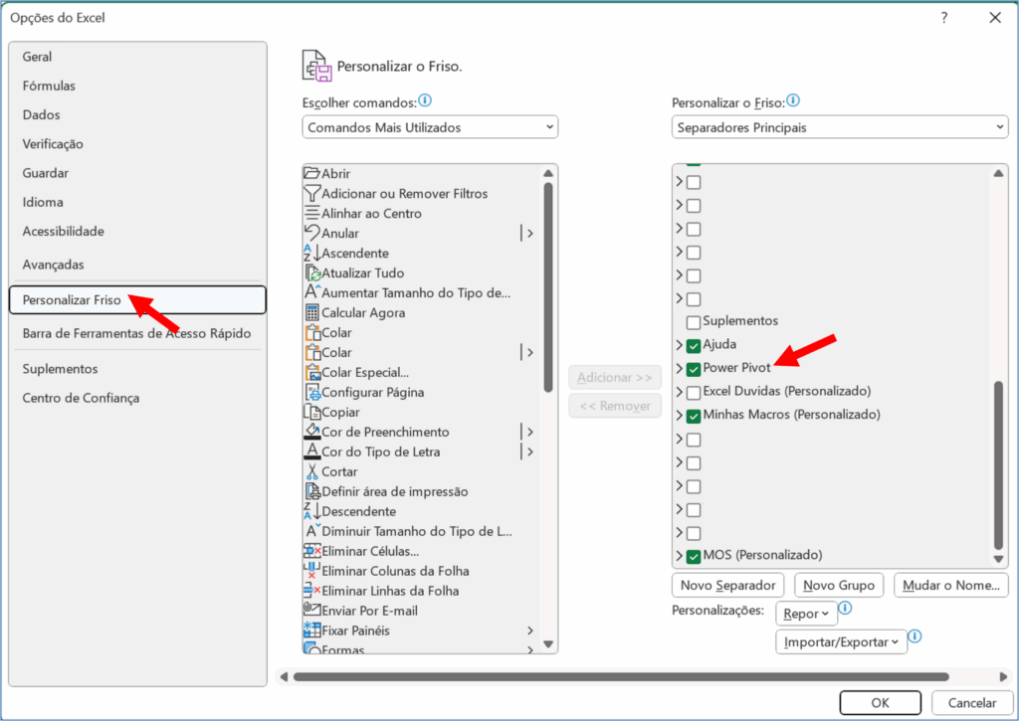Click the Abrir folder icon

coord(312,173)
